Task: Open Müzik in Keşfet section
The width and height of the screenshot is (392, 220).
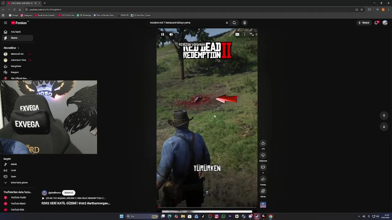Action: (17, 164)
